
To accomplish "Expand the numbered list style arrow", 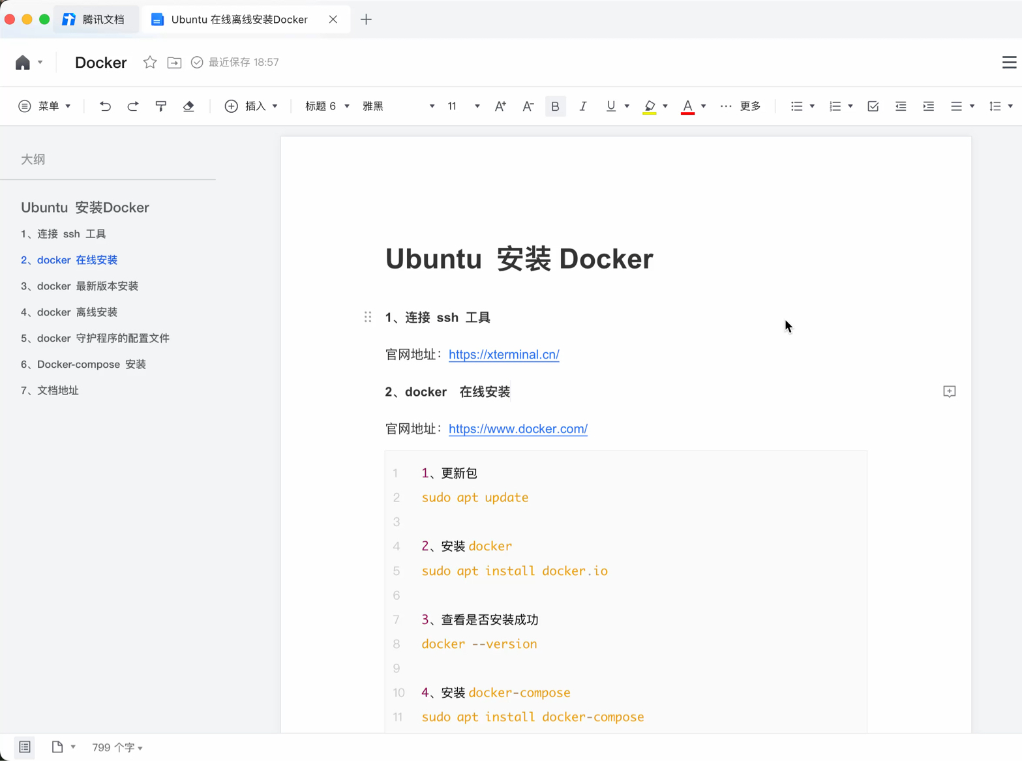I will [850, 106].
